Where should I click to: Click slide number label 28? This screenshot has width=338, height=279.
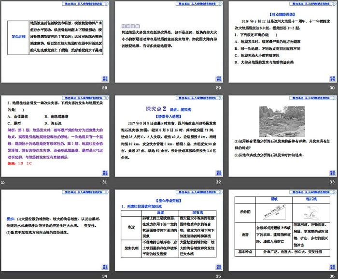tap(105, 88)
